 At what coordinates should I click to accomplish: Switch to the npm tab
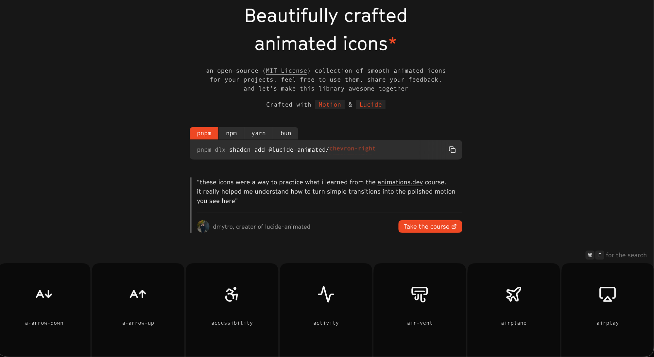coord(231,133)
